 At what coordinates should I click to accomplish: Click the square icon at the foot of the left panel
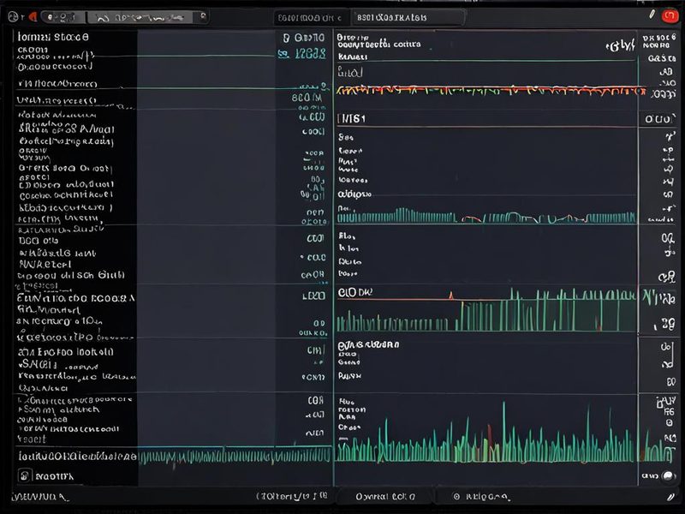[x=25, y=475]
